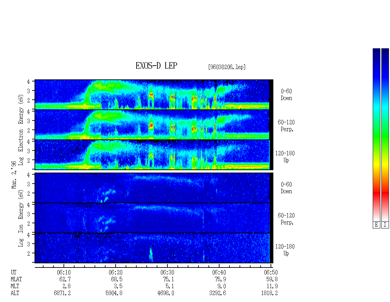Viewport: 390px width, 302px height.
Task: Click the MLT value 5.1
Action: tap(170, 286)
